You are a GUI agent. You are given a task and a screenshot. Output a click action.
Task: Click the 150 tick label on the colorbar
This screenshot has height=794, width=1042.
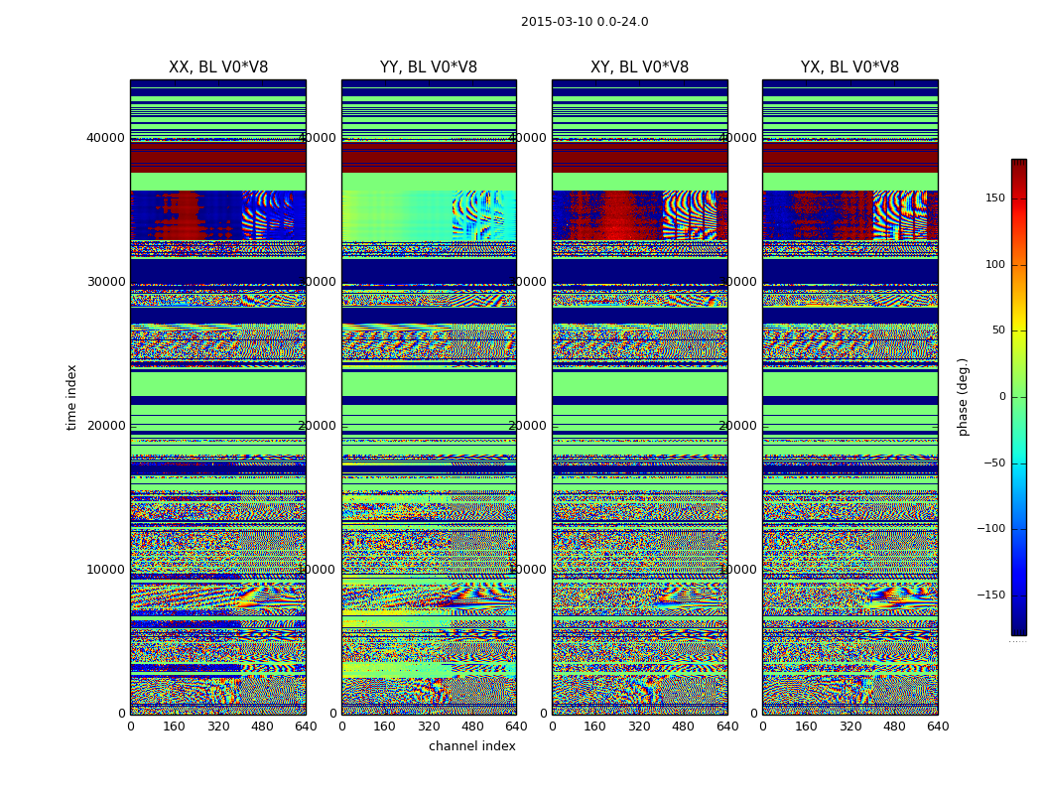(x=992, y=198)
